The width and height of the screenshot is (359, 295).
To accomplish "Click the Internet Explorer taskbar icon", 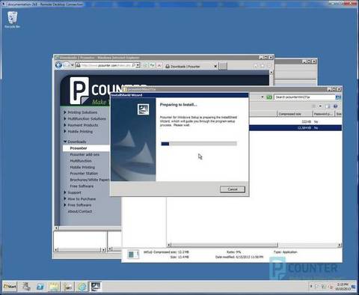I will coord(82,287).
